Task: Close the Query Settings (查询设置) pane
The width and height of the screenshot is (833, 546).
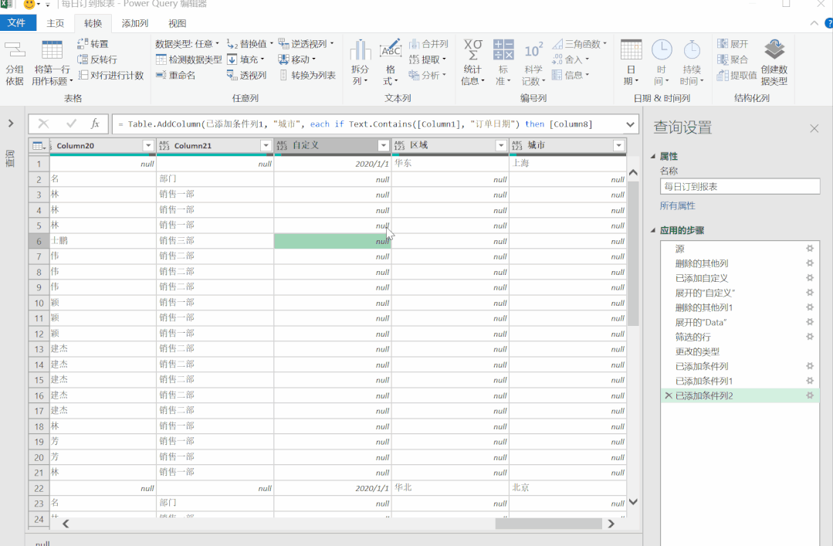Action: pyautogui.click(x=814, y=128)
